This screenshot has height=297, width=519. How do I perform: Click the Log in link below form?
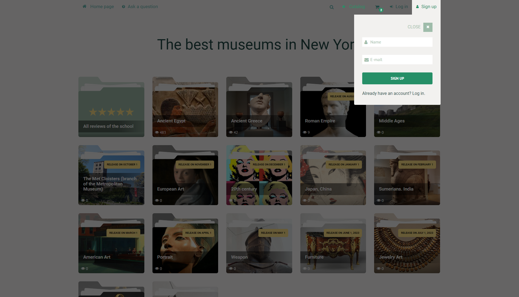(418, 94)
